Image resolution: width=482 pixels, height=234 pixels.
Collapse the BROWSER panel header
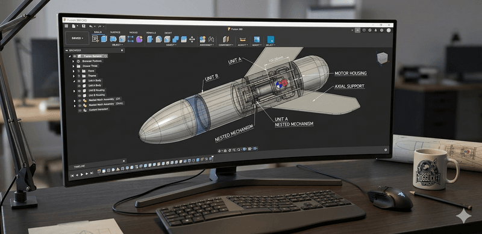tap(66, 51)
